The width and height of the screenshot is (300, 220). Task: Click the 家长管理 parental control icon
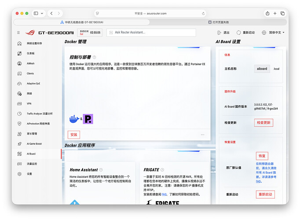pos(19,134)
